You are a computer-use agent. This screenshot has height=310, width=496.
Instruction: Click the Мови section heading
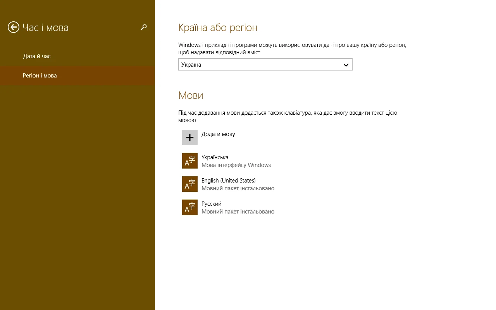191,95
